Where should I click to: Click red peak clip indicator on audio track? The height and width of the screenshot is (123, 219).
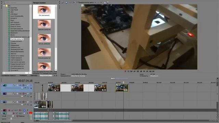click(30, 113)
